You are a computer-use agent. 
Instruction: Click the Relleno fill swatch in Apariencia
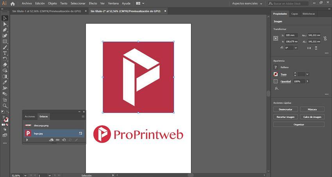pyautogui.click(x=275, y=67)
